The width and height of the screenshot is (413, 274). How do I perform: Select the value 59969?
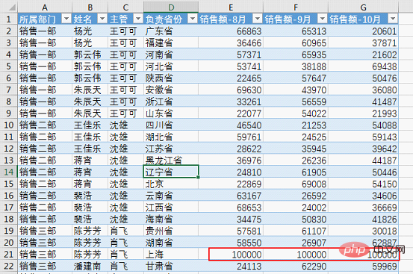pos(385,267)
